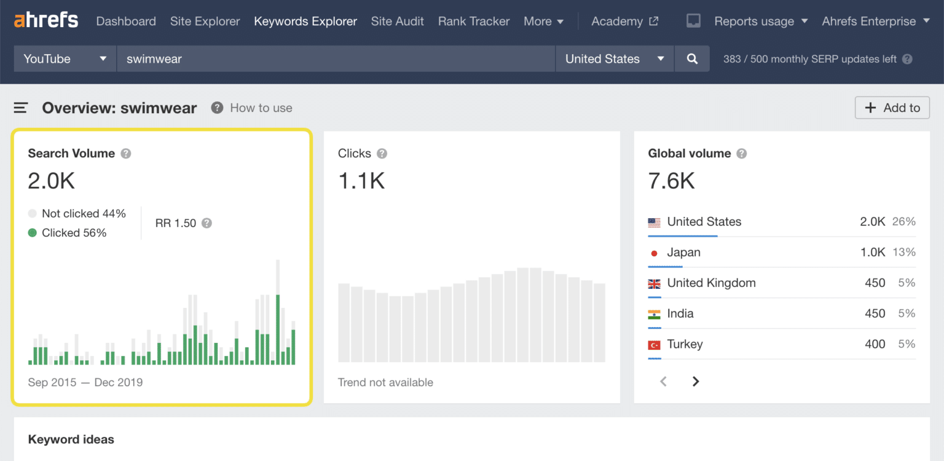Open the YouTube search engine selector
The height and width of the screenshot is (461, 944).
[x=64, y=58]
